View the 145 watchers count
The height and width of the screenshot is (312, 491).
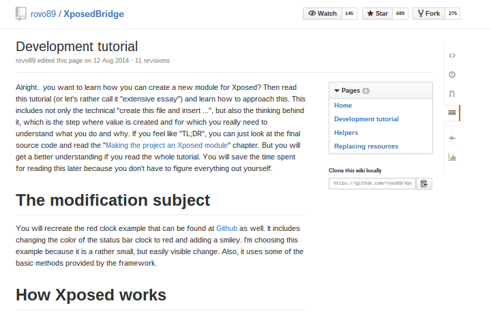point(349,14)
